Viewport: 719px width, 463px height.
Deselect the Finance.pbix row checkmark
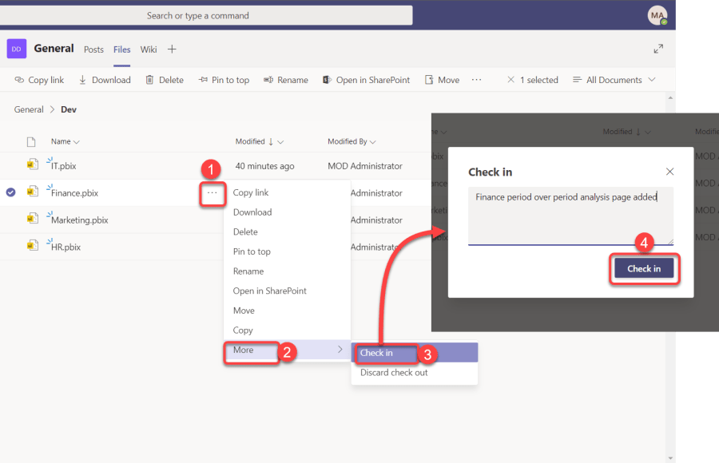pos(11,192)
